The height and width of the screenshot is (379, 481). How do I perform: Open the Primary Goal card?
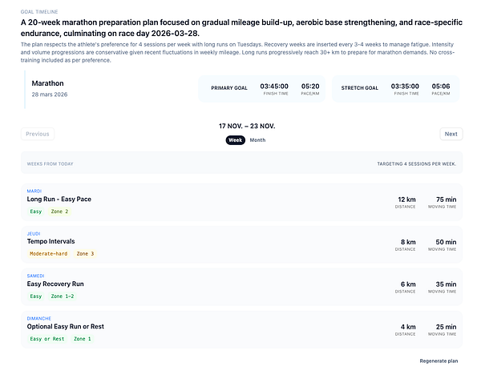265,88
